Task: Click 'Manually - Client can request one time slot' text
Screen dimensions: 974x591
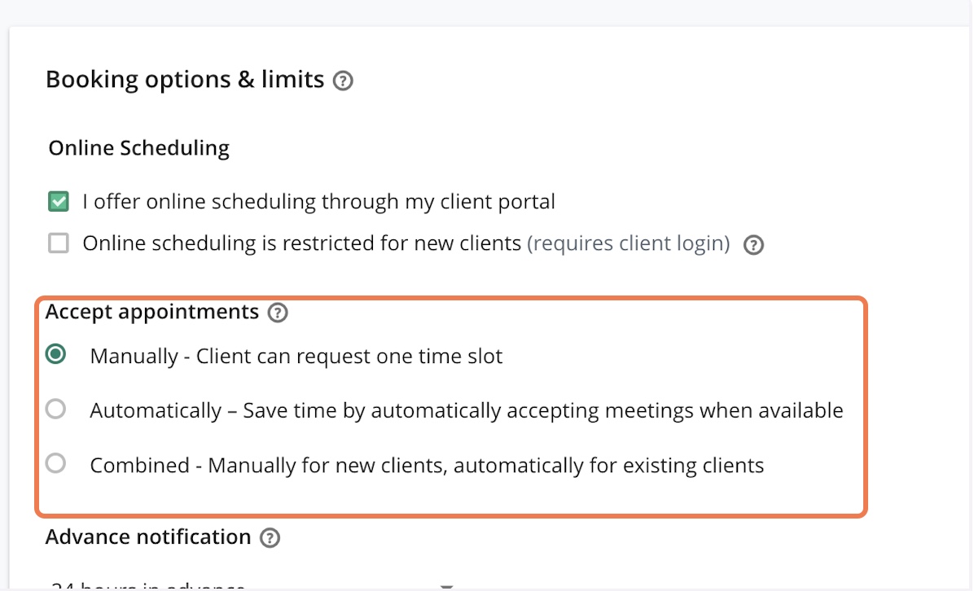Action: (x=296, y=357)
